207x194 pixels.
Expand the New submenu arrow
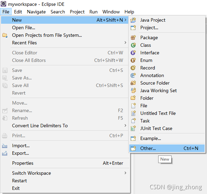click(x=125, y=20)
